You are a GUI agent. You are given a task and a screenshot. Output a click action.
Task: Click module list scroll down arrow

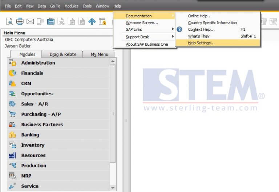point(113,188)
